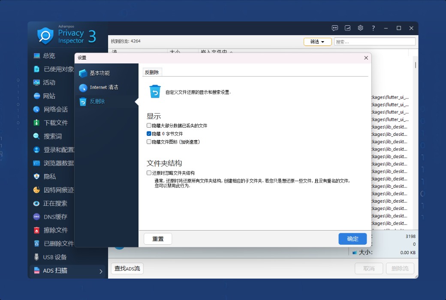Click the 查找ADS流 button
The width and height of the screenshot is (446, 300).
[127, 269]
